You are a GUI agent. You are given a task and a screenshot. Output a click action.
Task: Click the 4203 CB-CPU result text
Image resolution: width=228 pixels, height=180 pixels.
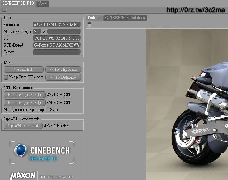point(59,103)
